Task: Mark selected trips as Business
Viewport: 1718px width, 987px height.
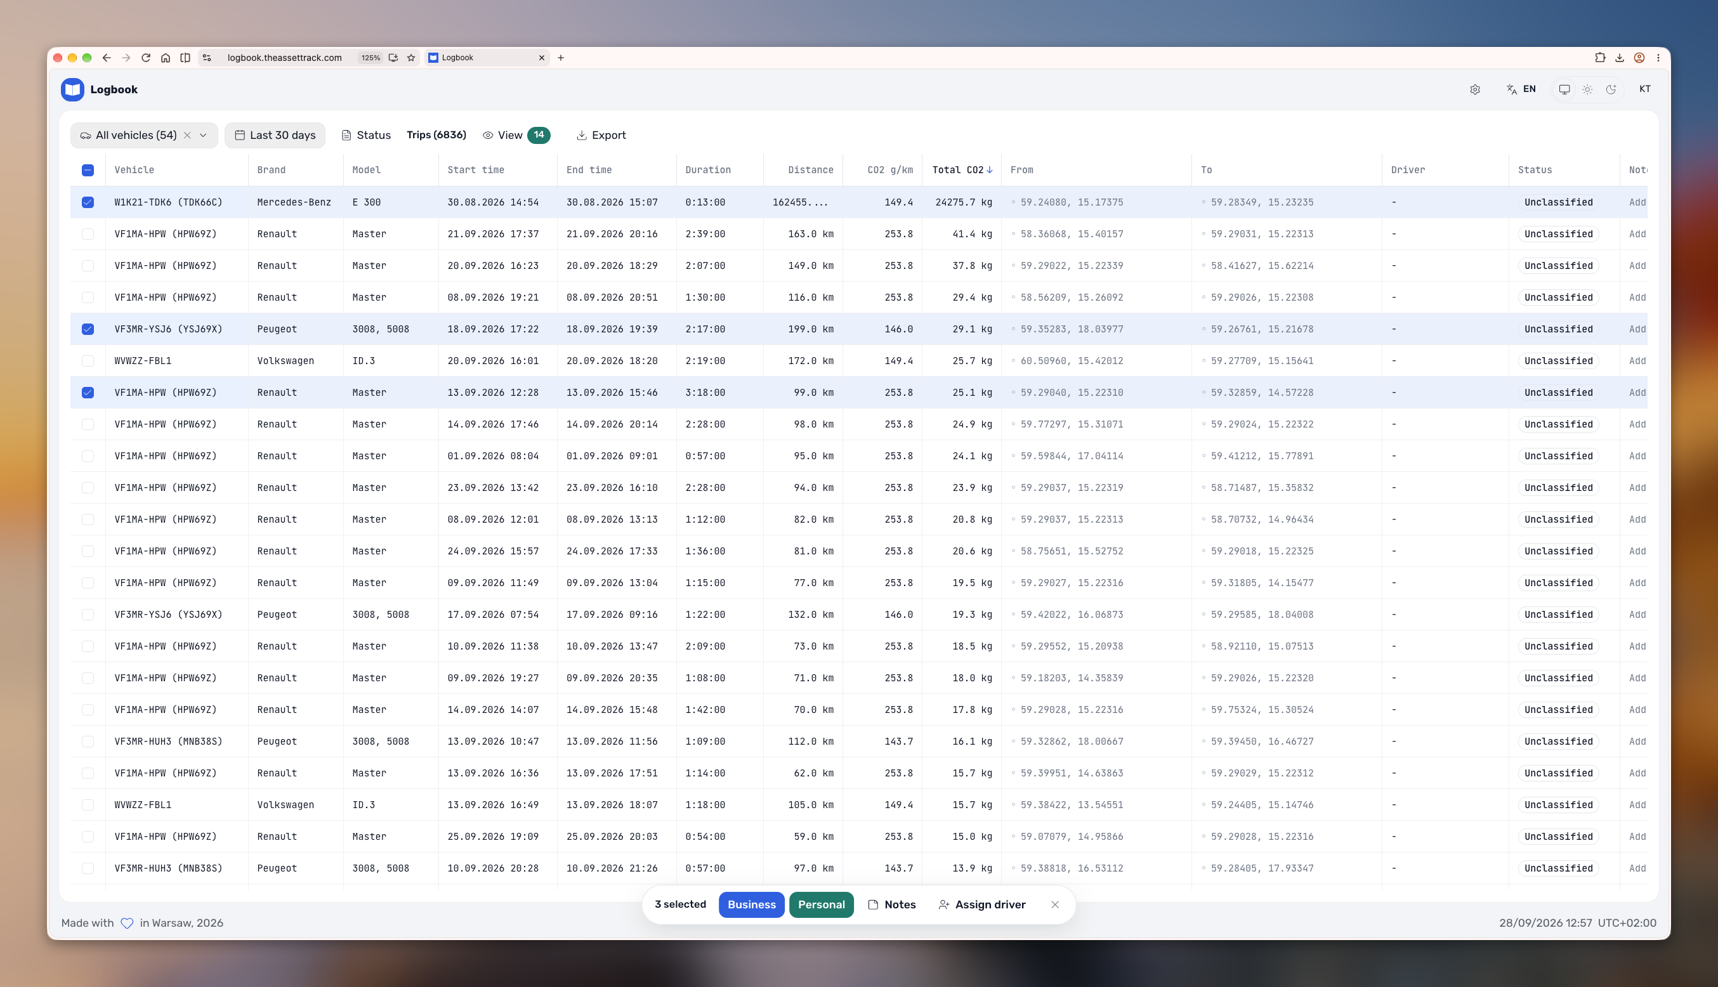Action: [751, 905]
